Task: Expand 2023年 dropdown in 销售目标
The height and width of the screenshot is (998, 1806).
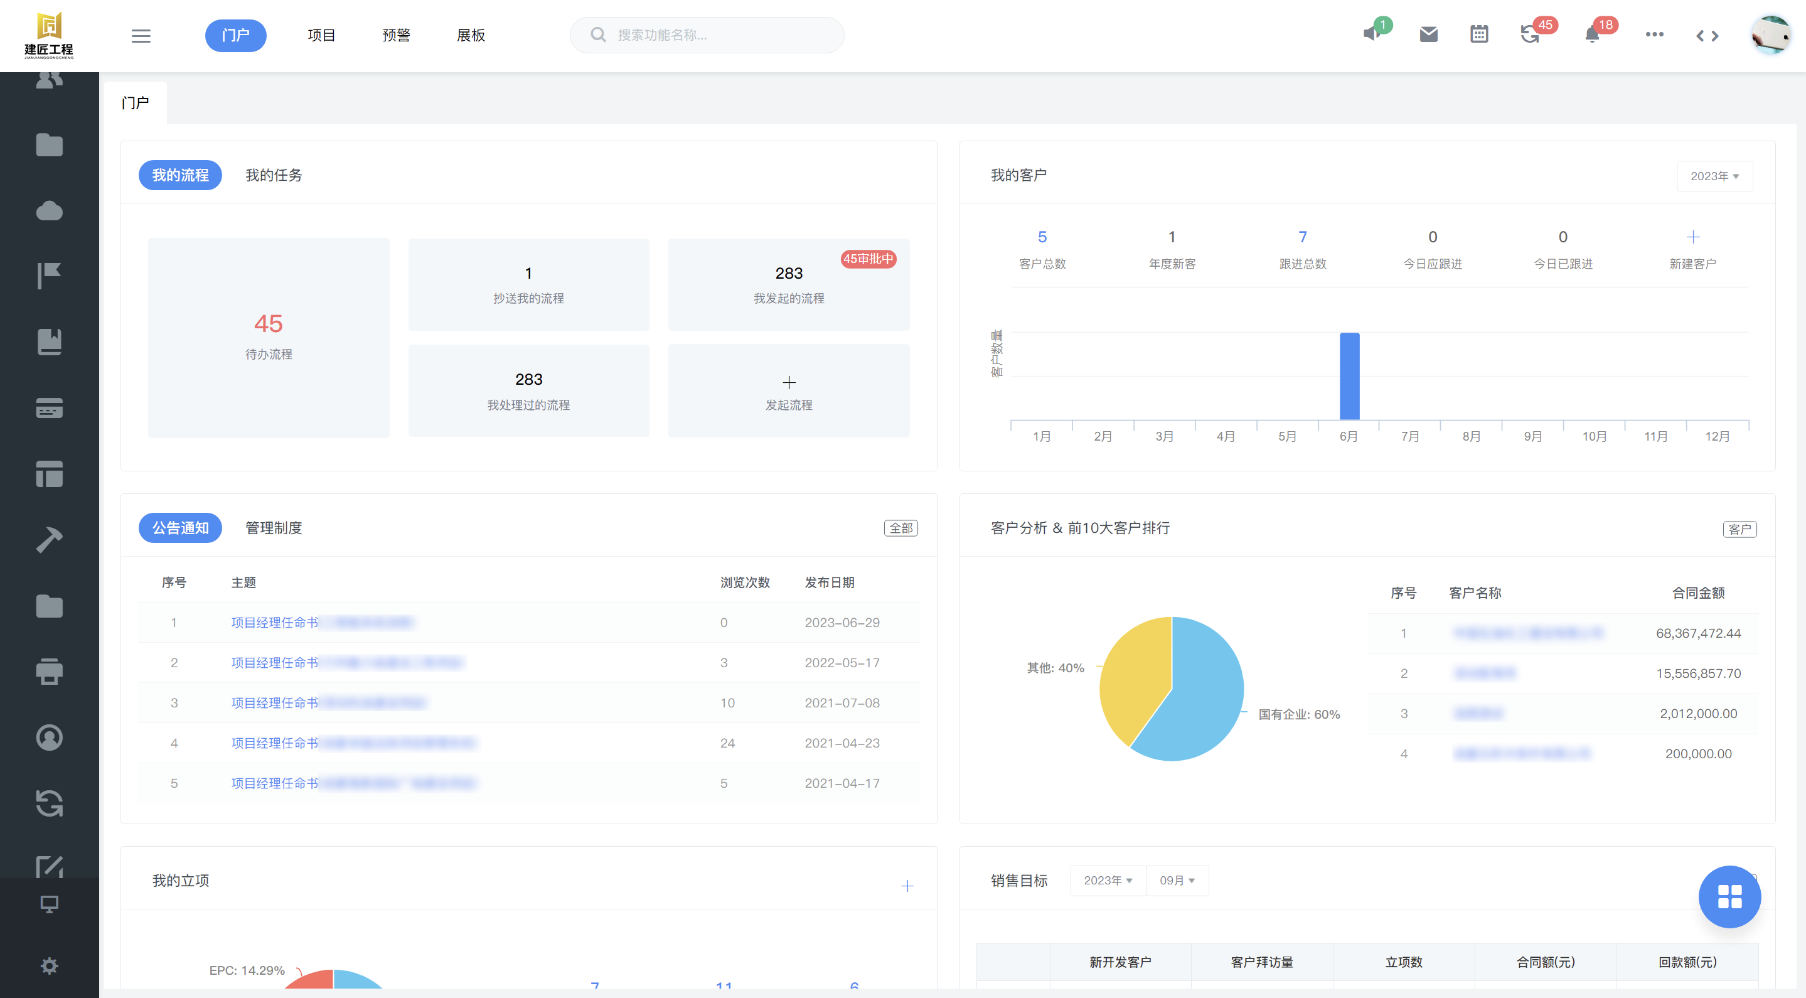Action: click(1108, 880)
